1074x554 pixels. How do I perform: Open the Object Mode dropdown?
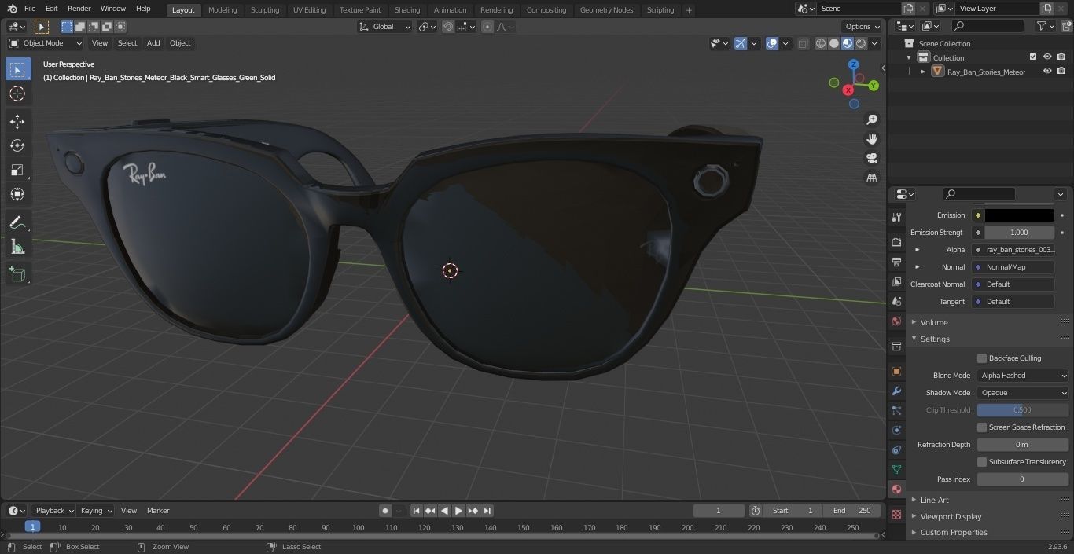coord(46,43)
